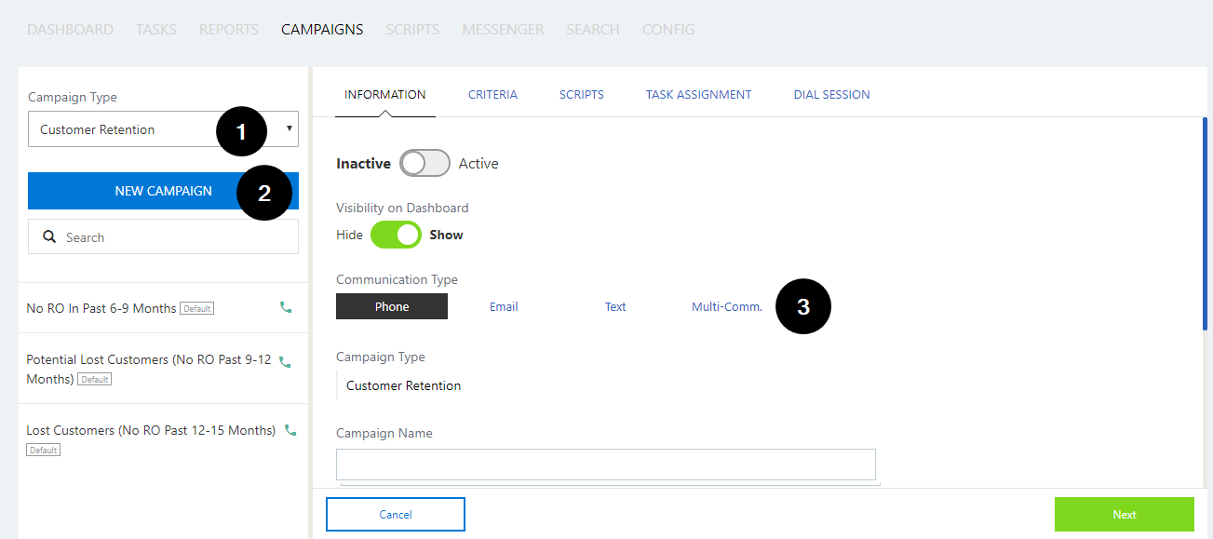Open the Task Assignment tab

698,94
